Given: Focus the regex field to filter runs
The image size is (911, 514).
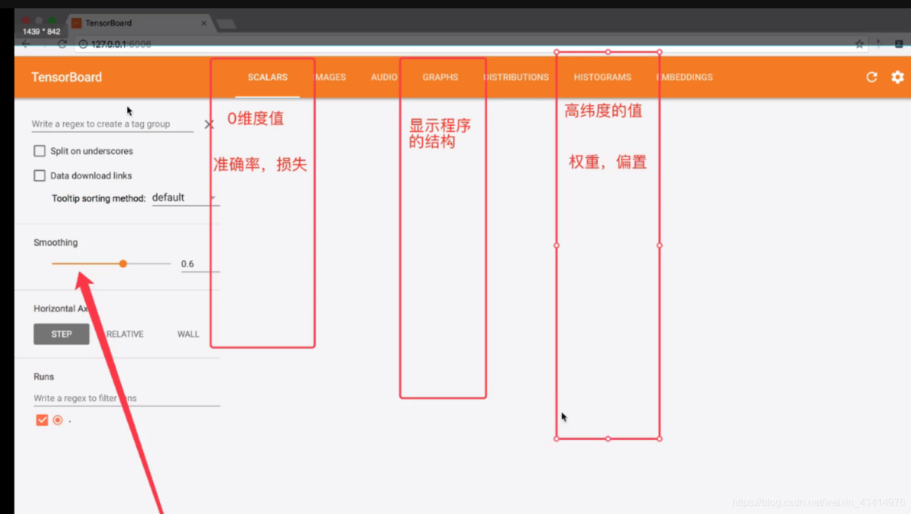Looking at the screenshot, I should point(127,398).
